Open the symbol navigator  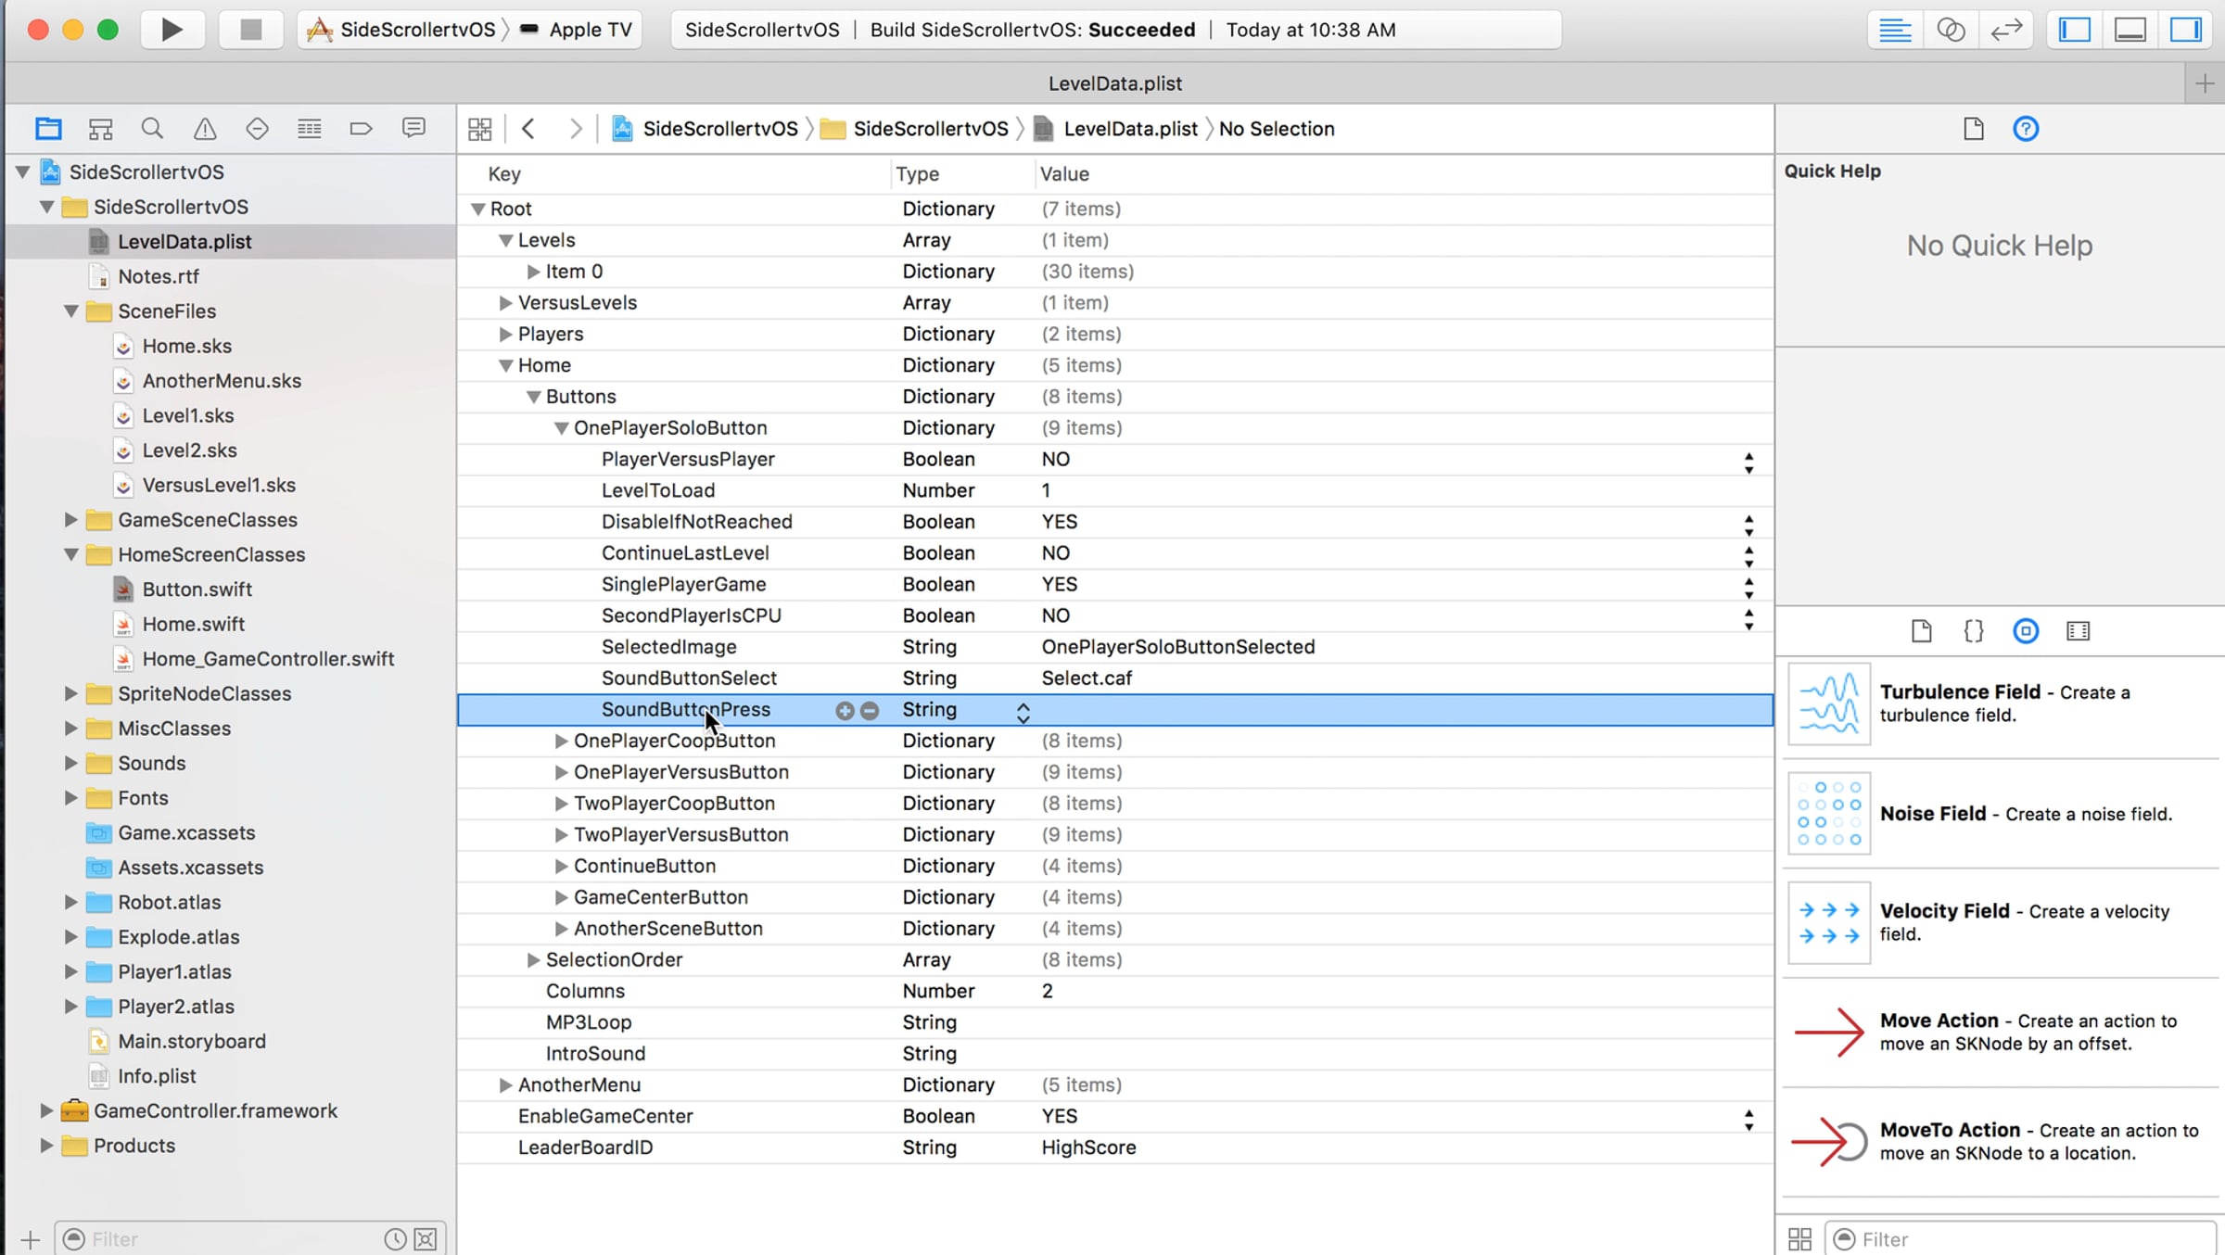100,129
